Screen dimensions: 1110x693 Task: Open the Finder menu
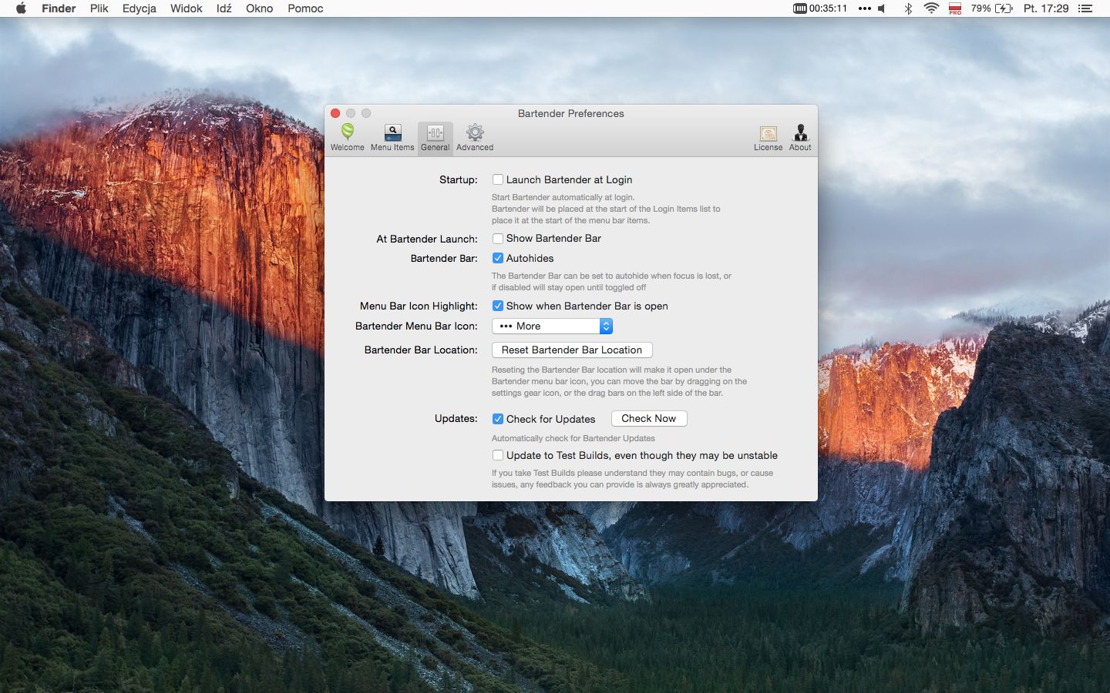point(59,8)
